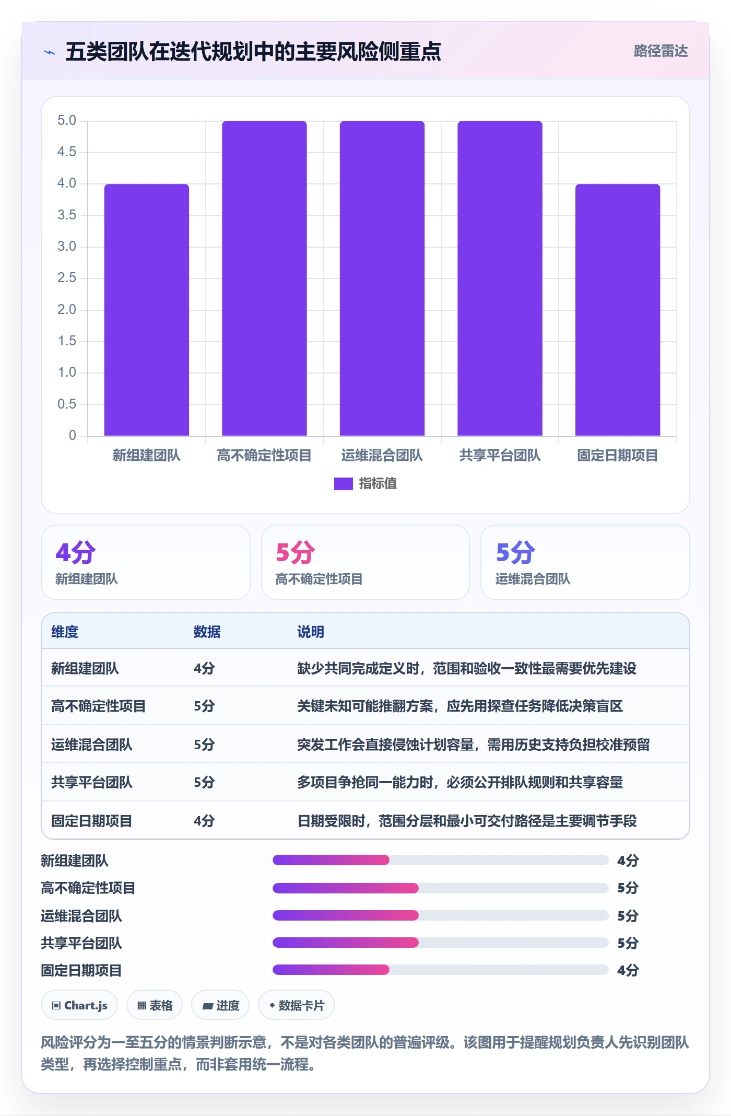Click the 4分 新组建团队 data card
731x1116 pixels.
pyautogui.click(x=146, y=562)
